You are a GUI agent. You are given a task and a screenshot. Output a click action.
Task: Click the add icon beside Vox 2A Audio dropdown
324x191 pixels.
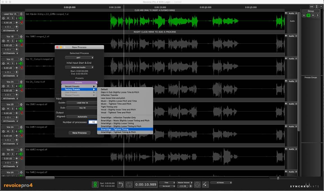286,81
